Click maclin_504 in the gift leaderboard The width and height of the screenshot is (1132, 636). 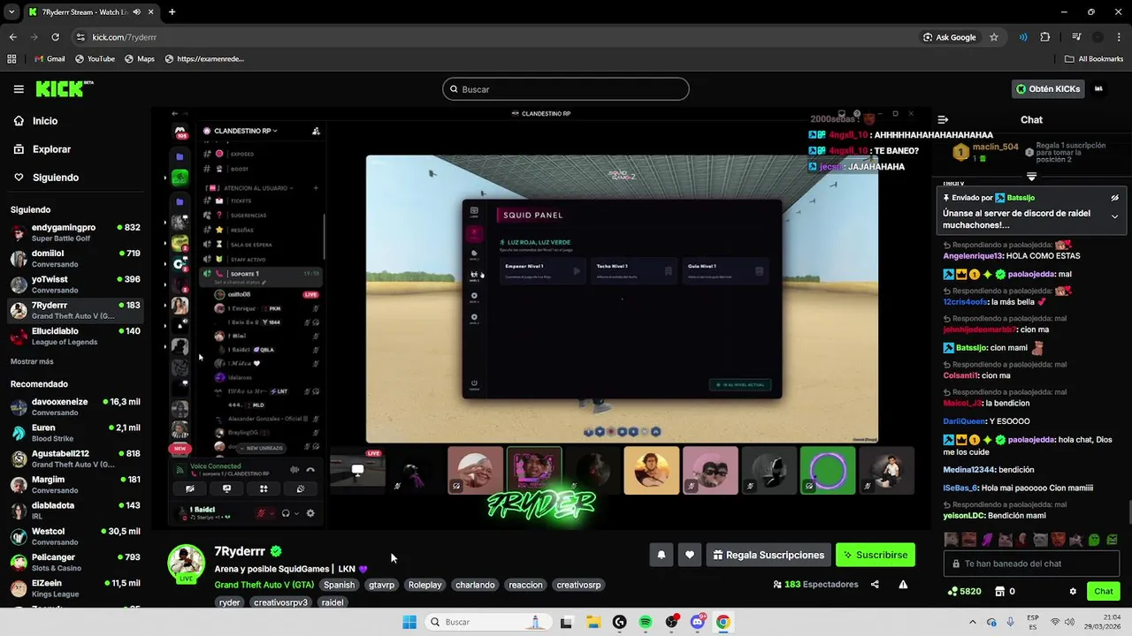pos(995,148)
